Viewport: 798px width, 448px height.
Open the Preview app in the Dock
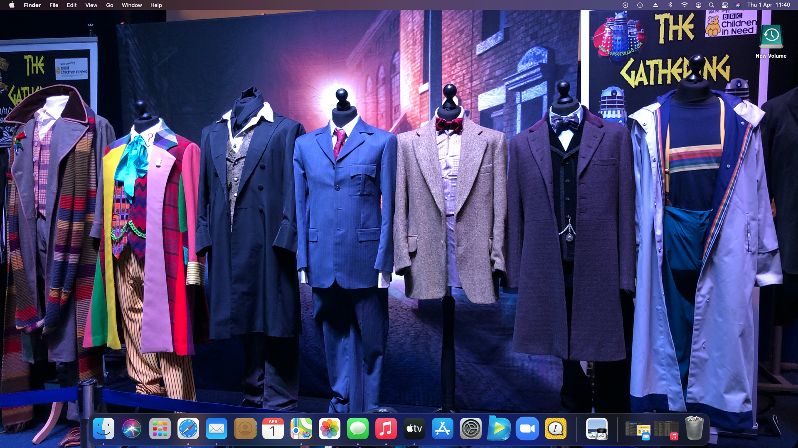(x=597, y=429)
